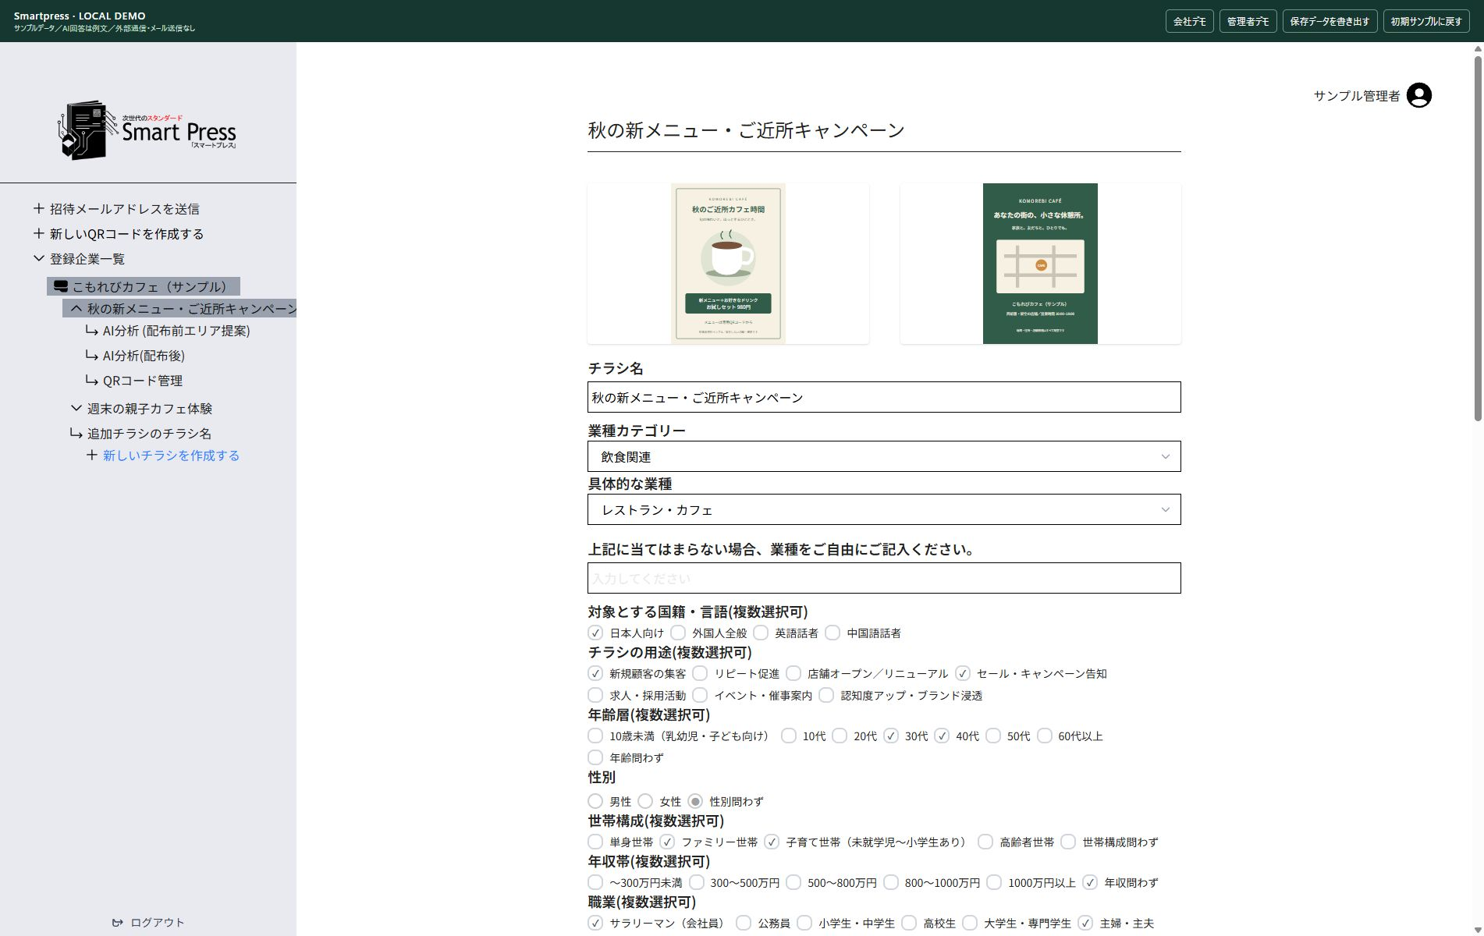Screen dimensions: 1484x936
Task: Check the 公務員 occupation checkbox
Action: [744, 923]
